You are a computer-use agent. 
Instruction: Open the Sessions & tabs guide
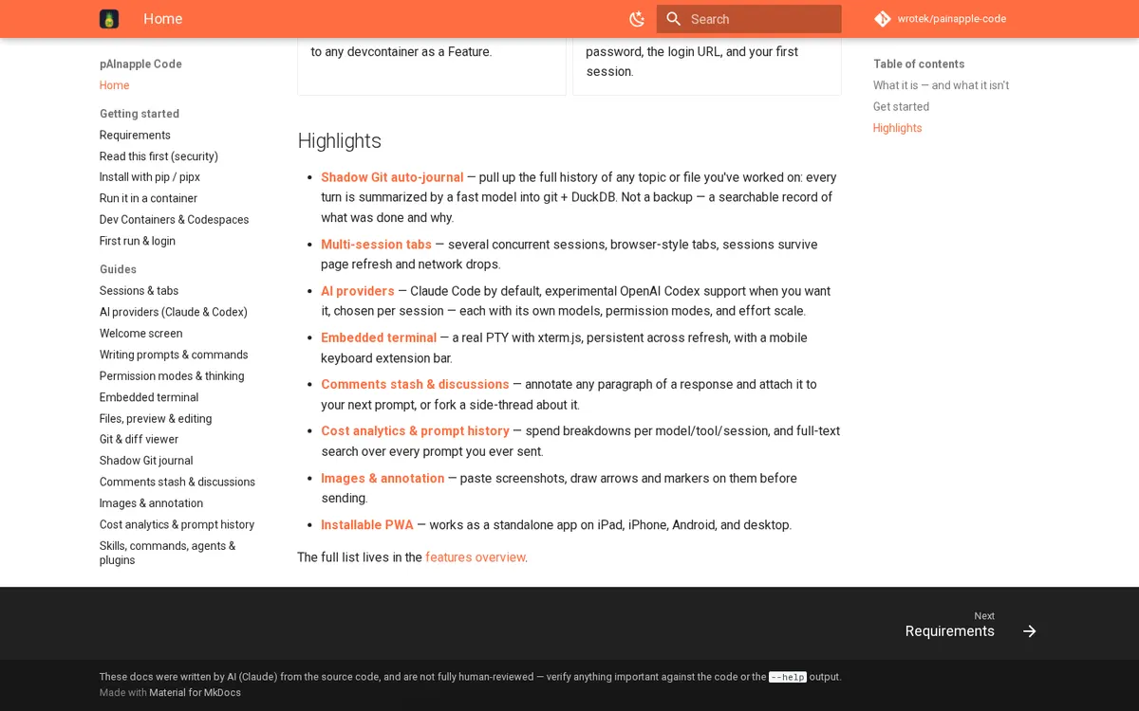tap(139, 291)
